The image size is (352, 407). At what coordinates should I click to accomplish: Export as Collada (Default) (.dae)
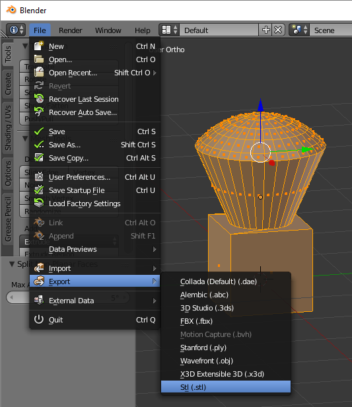point(226,281)
